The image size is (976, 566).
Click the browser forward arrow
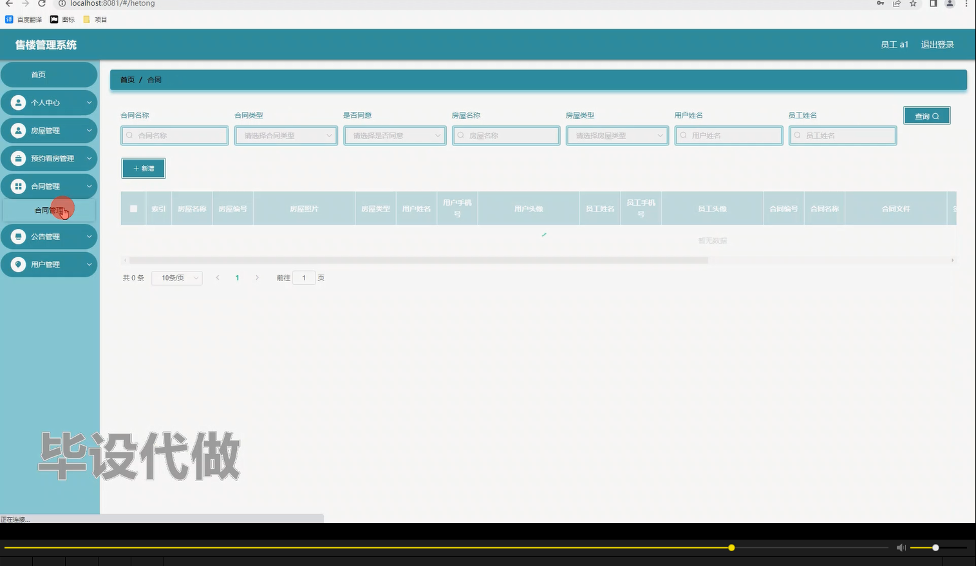click(x=25, y=4)
